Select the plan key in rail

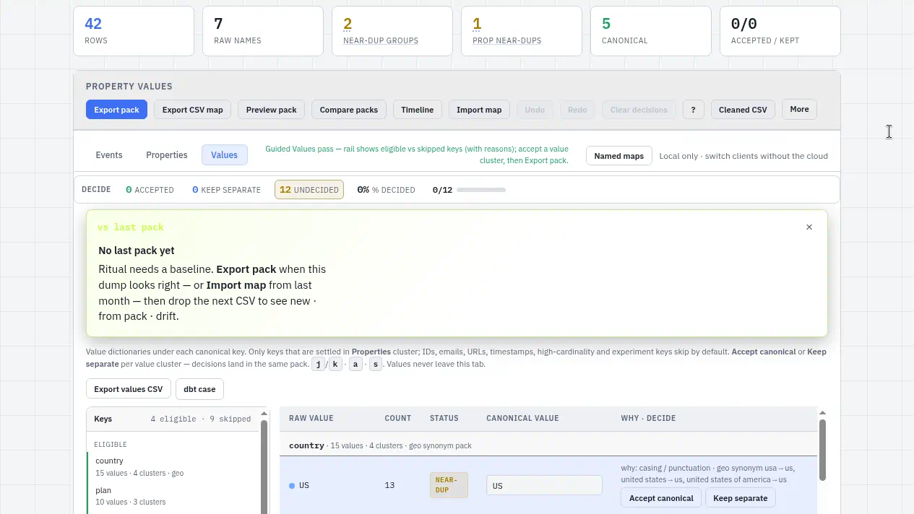[x=173, y=495]
